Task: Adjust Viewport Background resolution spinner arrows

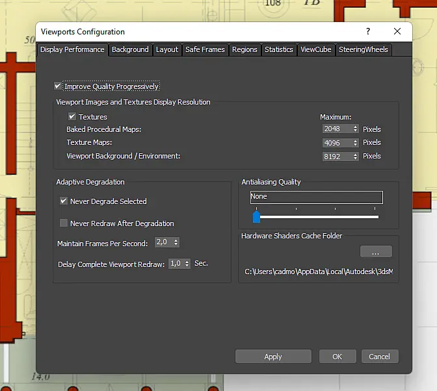Action: (355, 157)
